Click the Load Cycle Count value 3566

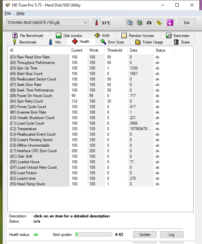point(134,123)
